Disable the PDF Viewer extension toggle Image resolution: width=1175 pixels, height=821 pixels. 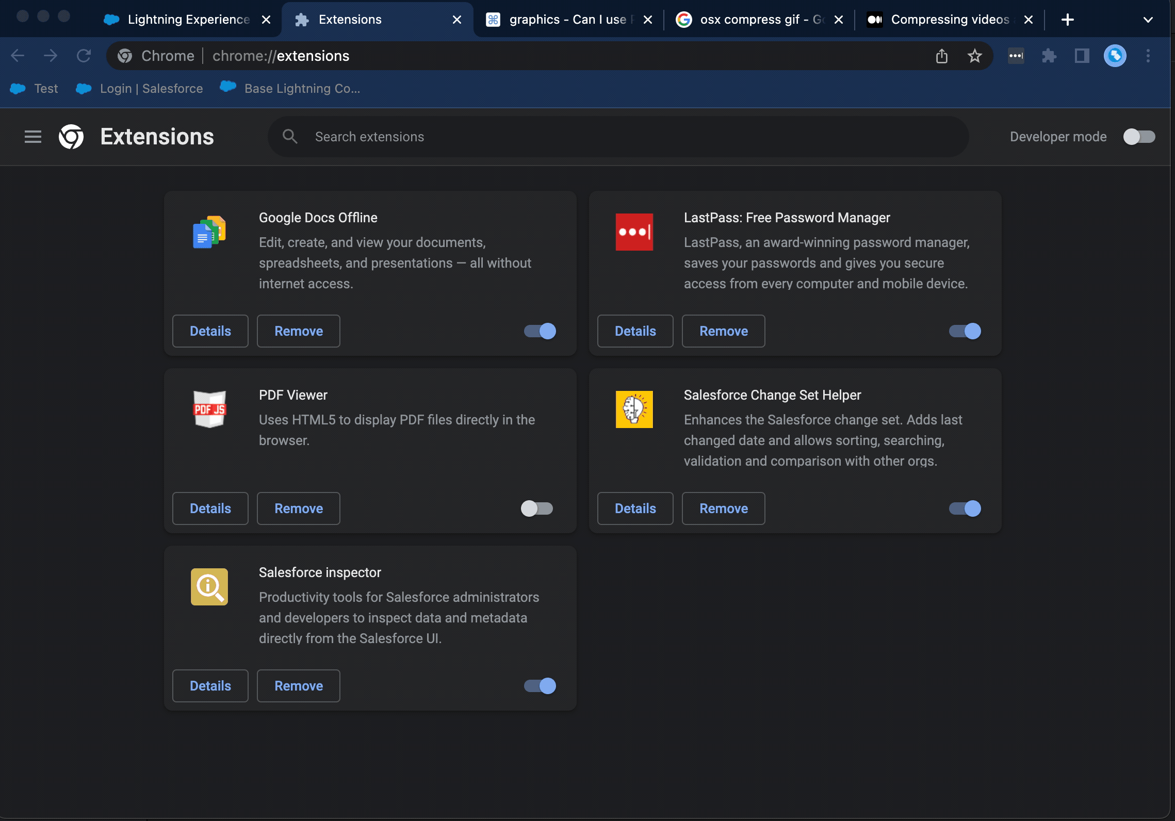pos(536,508)
